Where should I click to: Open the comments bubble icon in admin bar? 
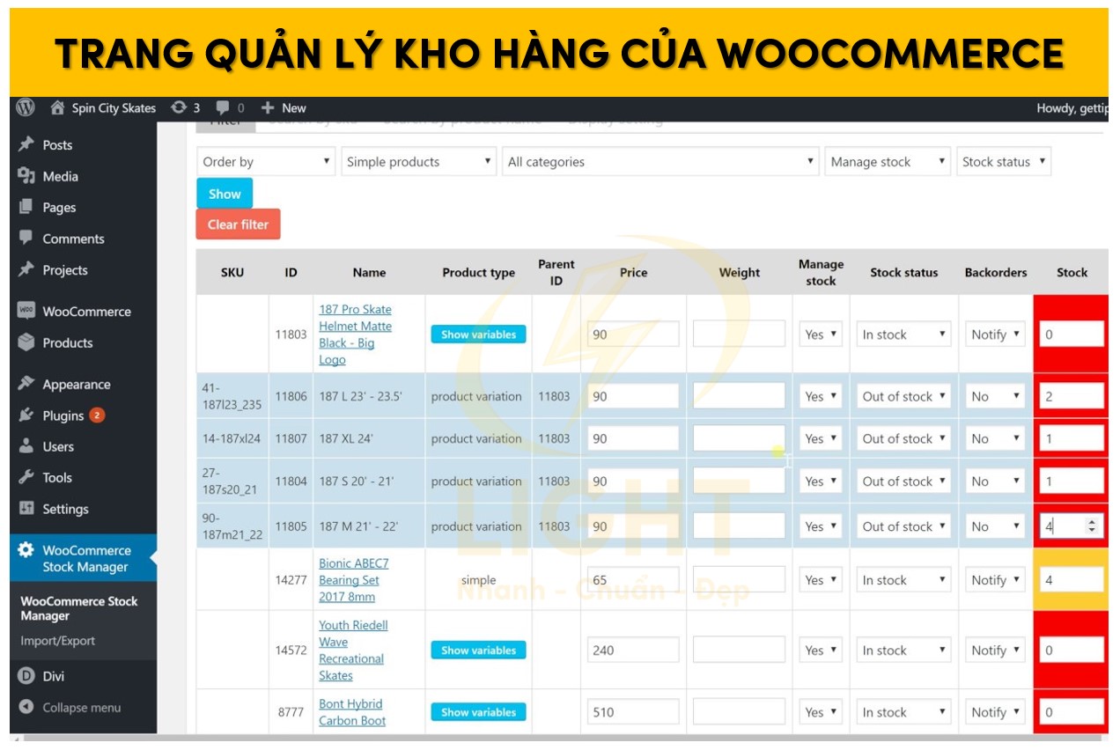pos(224,108)
